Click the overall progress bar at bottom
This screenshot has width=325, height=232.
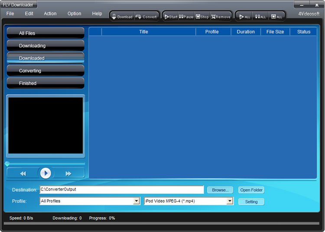pos(162,223)
